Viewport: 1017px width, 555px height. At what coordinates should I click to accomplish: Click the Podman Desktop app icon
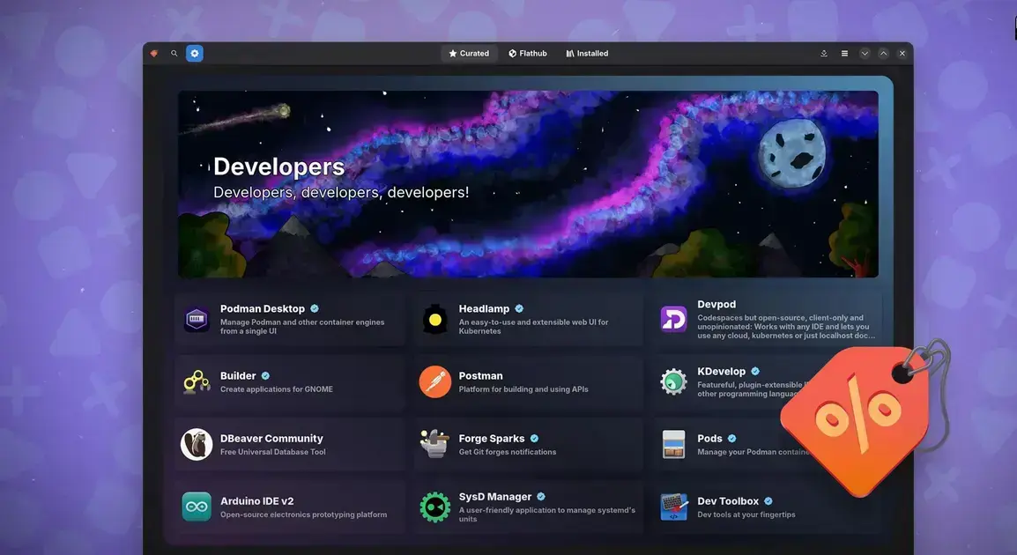[x=196, y=319]
